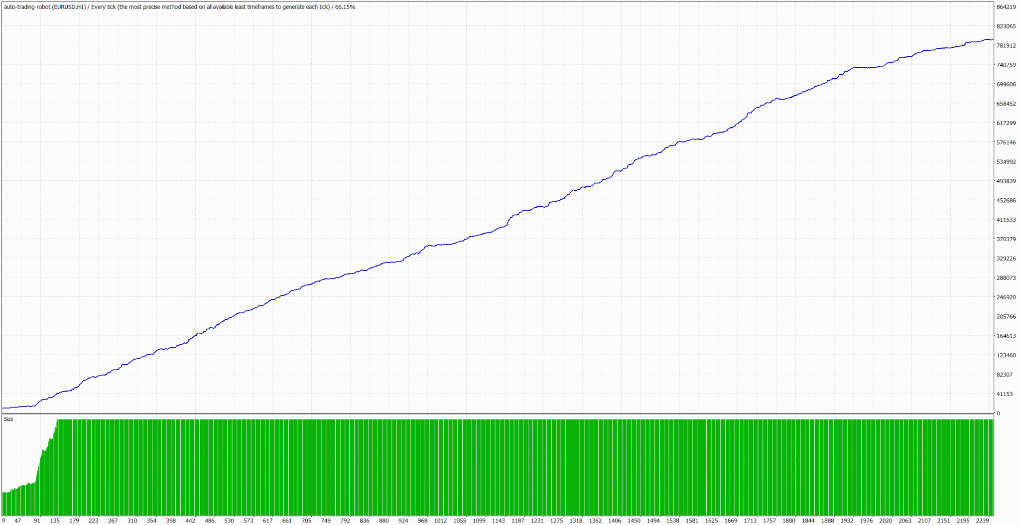The width and height of the screenshot is (1020, 525).
Task: Click the 781912 balance axis label
Action: (x=1006, y=46)
